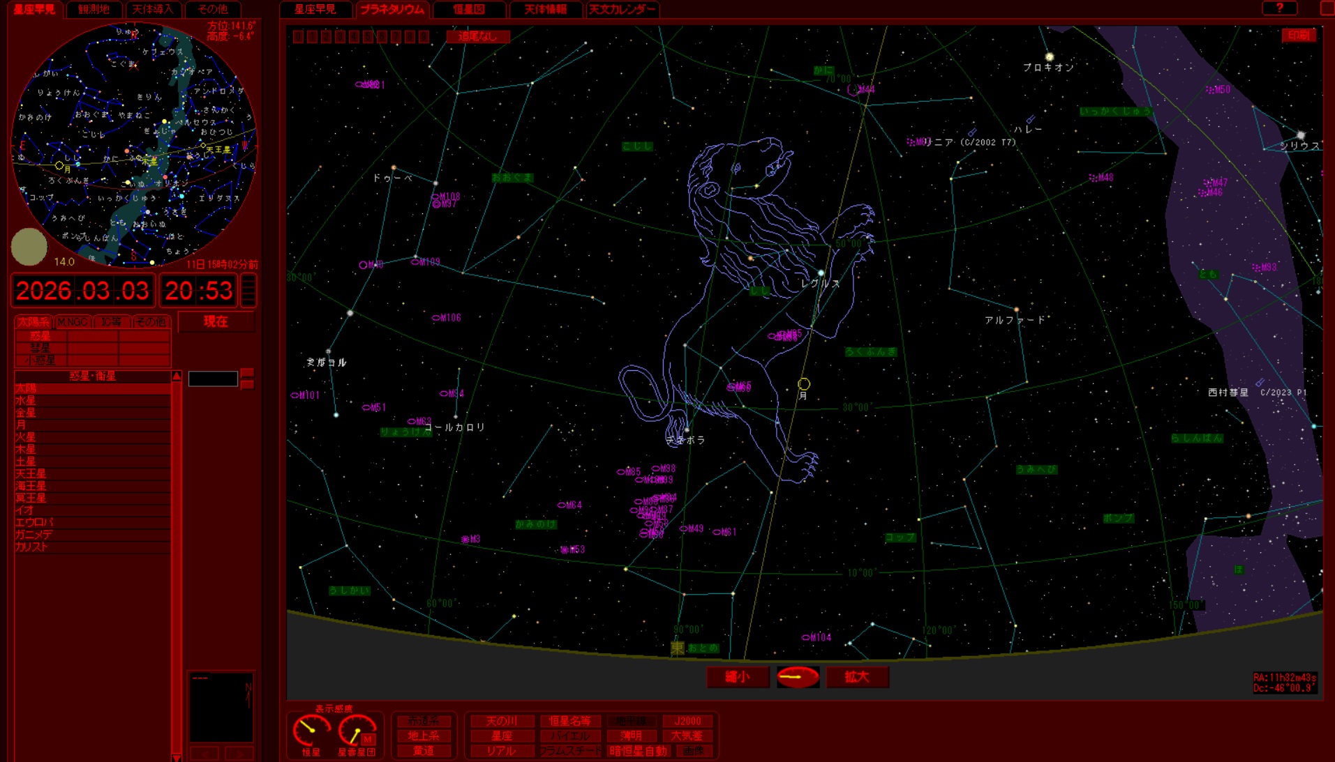This screenshot has width=1335, height=762.
Task: Click the star magnitude sensitivity dial
Action: [x=311, y=731]
